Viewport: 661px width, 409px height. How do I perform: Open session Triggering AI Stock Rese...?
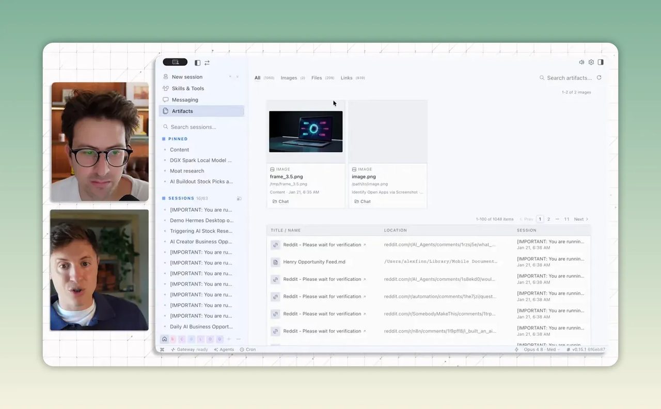[201, 231]
